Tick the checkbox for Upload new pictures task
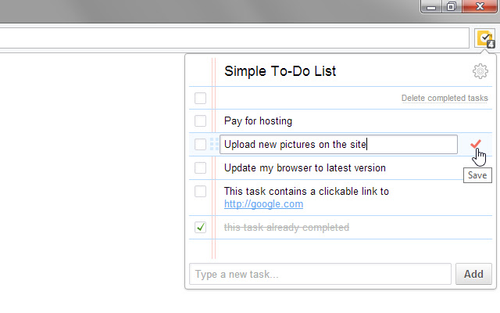 pos(201,144)
